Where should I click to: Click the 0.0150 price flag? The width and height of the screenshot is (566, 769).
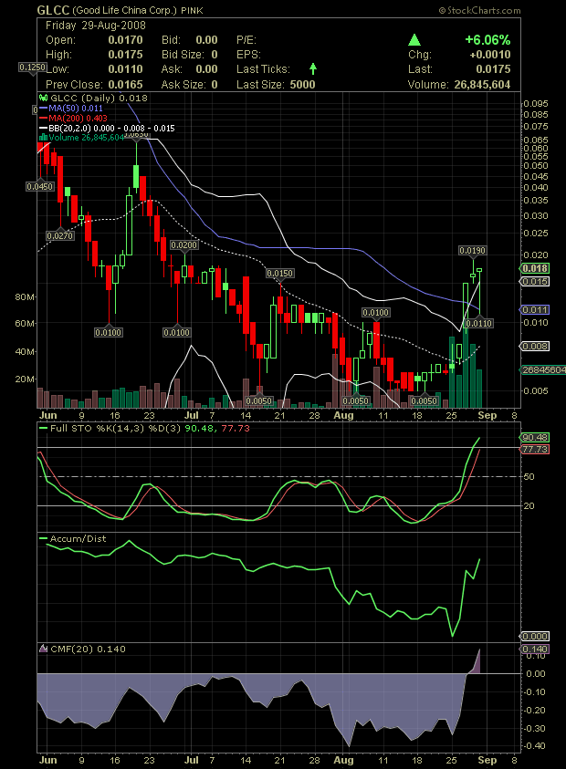click(x=279, y=273)
